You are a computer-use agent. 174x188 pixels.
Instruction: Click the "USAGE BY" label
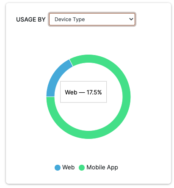coord(31,19)
